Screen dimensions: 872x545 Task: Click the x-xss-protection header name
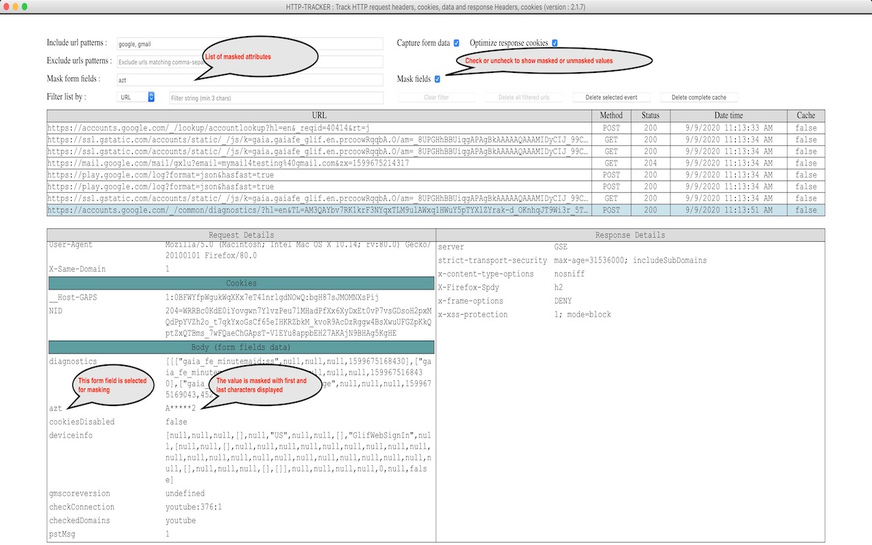[x=473, y=315]
